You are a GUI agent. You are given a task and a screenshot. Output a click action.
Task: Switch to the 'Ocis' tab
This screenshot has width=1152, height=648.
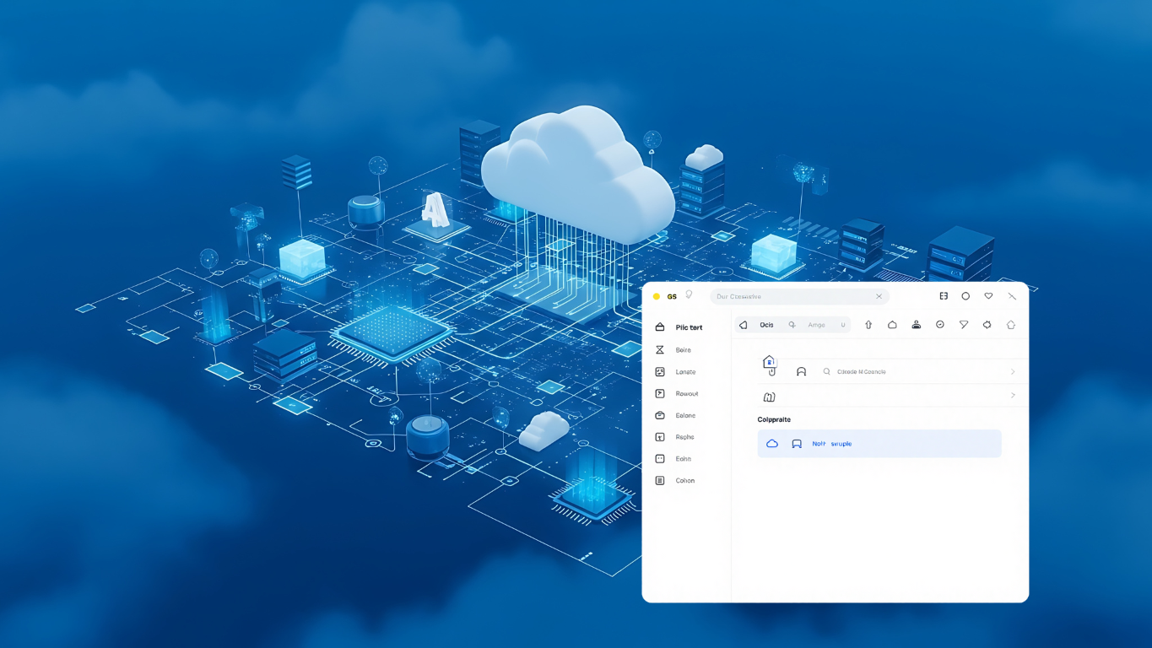[766, 325]
